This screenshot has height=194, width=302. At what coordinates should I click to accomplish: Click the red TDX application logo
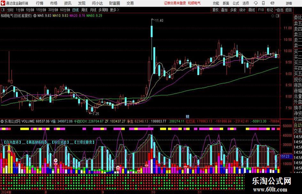coord(3,3)
